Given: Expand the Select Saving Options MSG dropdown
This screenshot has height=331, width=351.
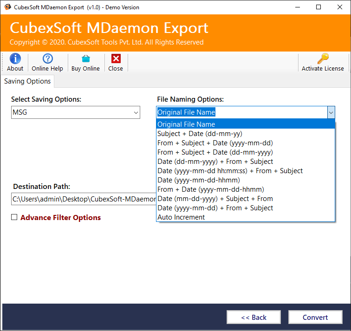Looking at the screenshot, I should (x=136, y=112).
